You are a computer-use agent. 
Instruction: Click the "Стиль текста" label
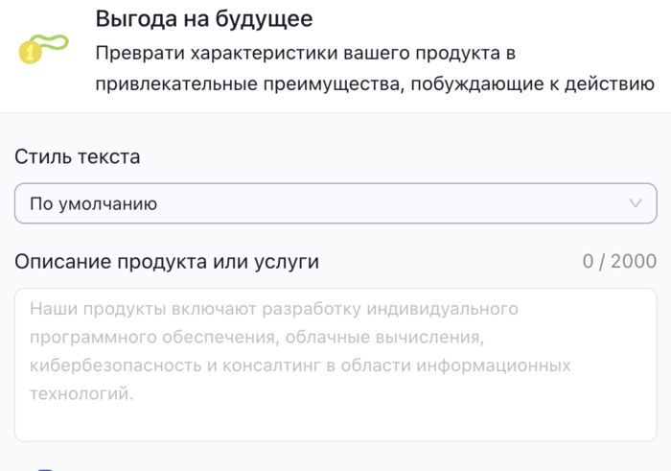[x=78, y=156]
